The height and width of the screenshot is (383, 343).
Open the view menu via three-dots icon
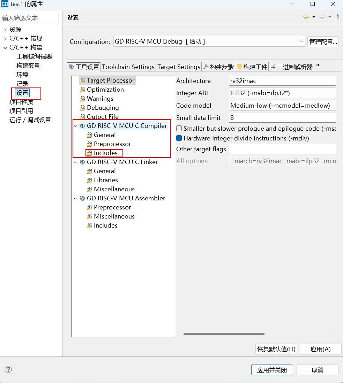tap(337, 16)
